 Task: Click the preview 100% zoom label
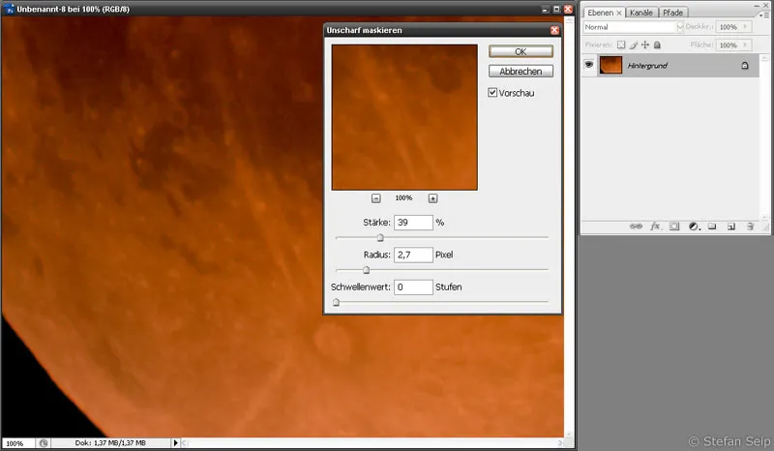(403, 198)
